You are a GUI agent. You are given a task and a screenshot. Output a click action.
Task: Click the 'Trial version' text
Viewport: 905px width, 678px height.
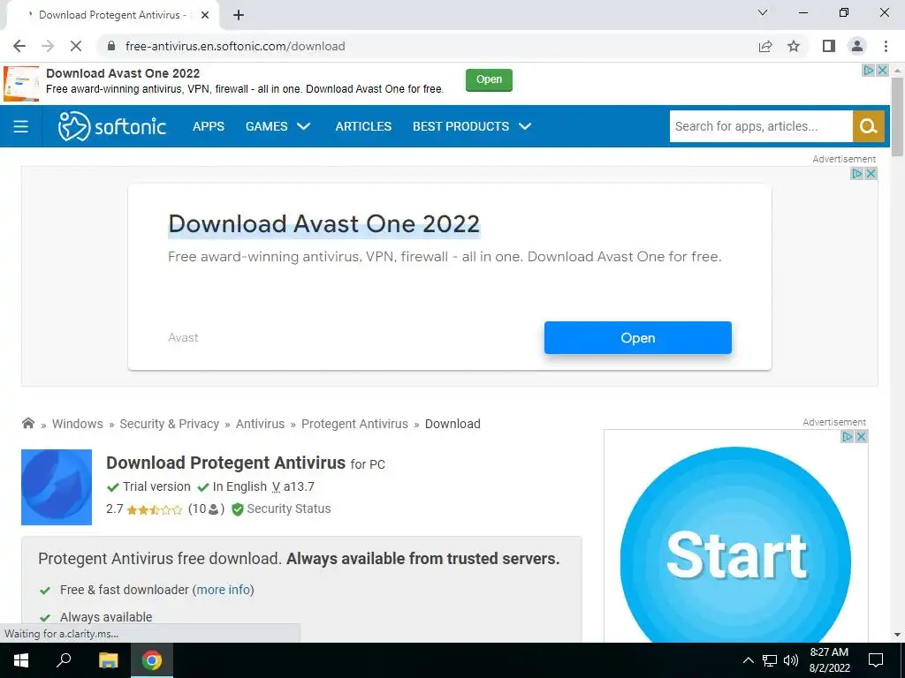(156, 486)
